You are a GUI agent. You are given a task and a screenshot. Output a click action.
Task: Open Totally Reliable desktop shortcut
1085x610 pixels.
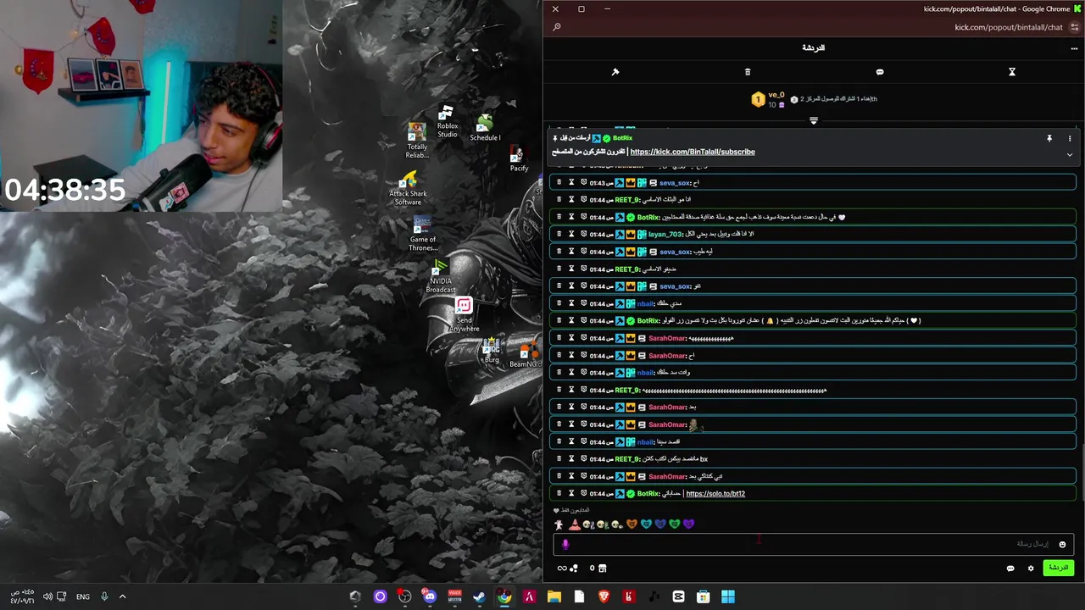[416, 141]
